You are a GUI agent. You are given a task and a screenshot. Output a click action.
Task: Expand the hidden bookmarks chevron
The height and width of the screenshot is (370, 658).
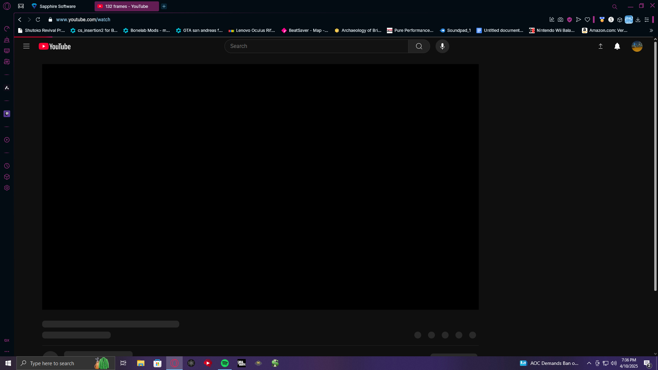[651, 30]
